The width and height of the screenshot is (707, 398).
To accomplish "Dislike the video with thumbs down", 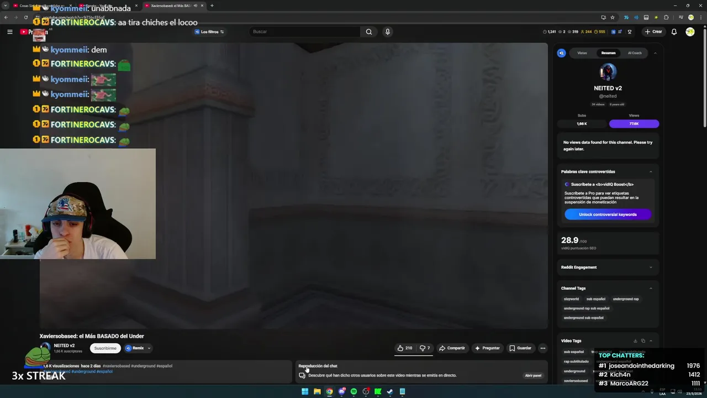I will pos(425,348).
